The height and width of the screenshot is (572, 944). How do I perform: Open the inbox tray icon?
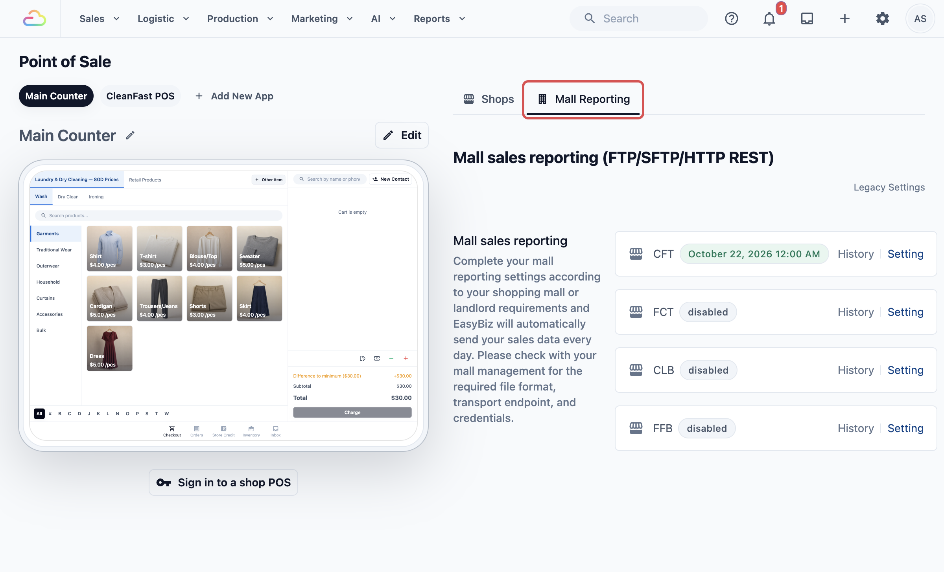(x=807, y=18)
